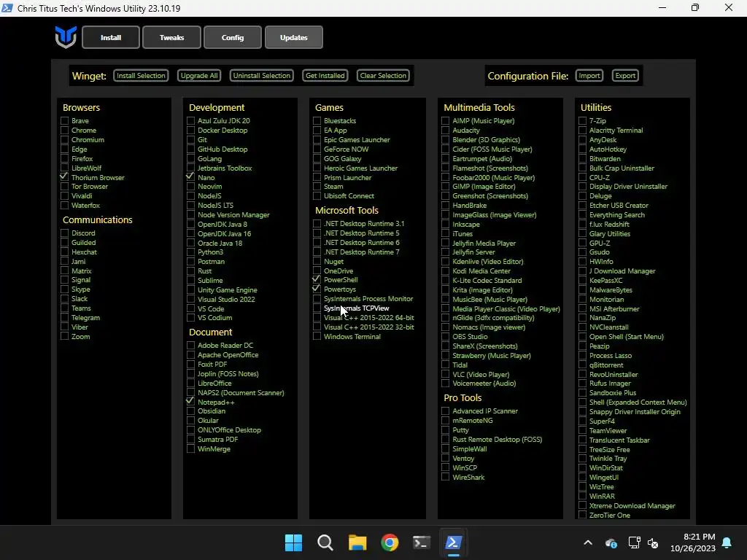The image size is (747, 560).
Task: Check the Putty checkbox
Action: [x=446, y=429]
